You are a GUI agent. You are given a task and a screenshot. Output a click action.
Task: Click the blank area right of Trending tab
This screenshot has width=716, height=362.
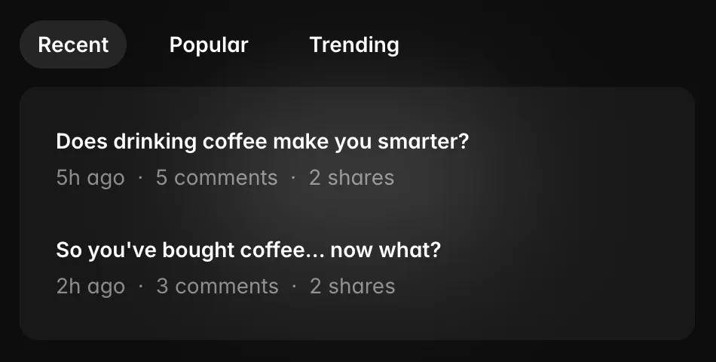558,44
